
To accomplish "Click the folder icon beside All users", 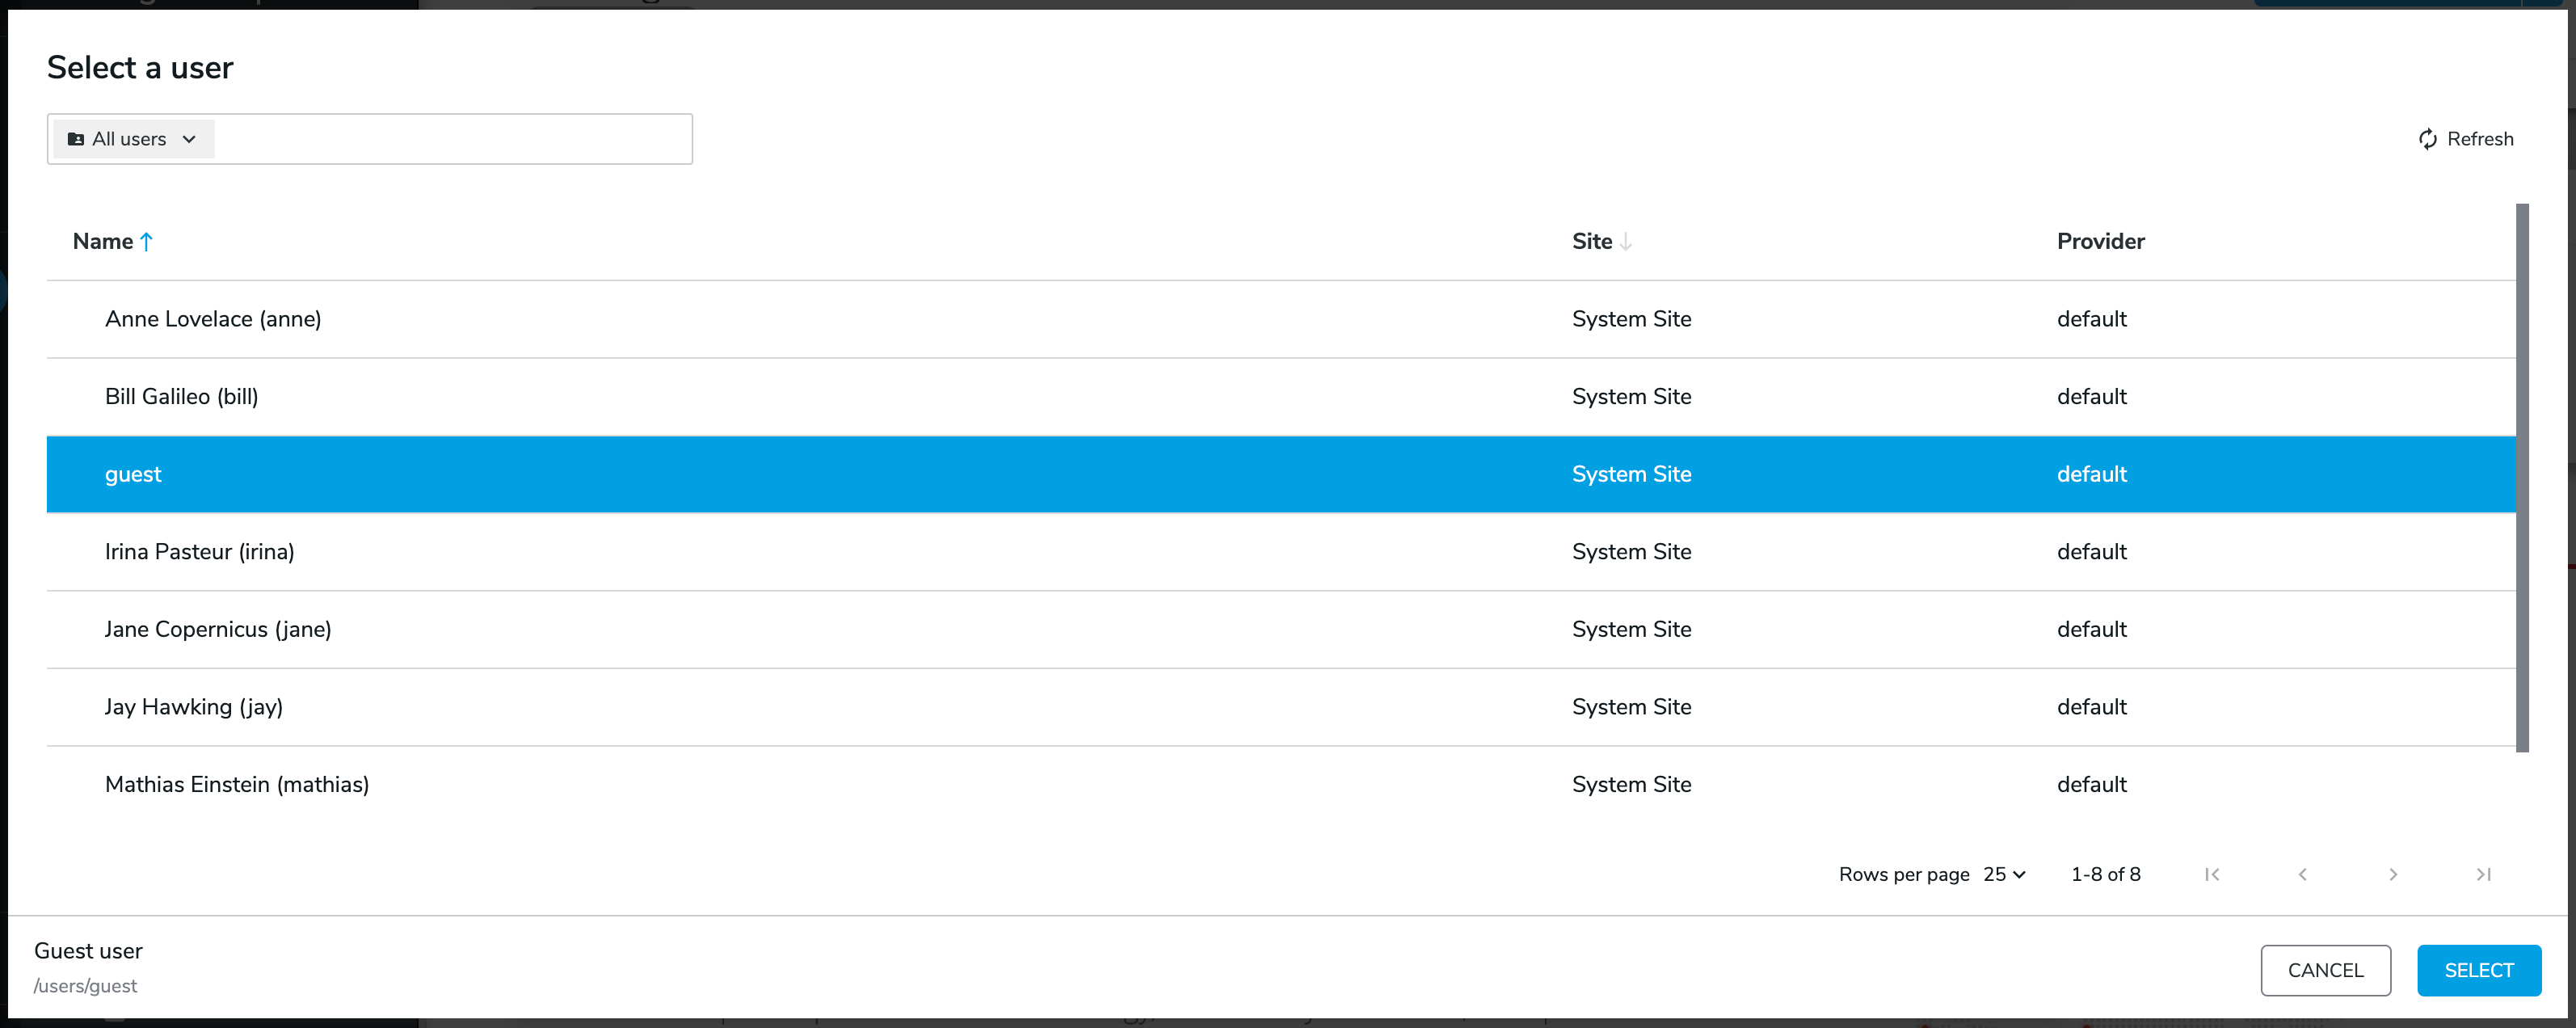I will [x=76, y=139].
